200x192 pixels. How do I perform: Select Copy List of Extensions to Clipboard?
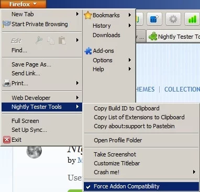pyautogui.click(x=141, y=117)
